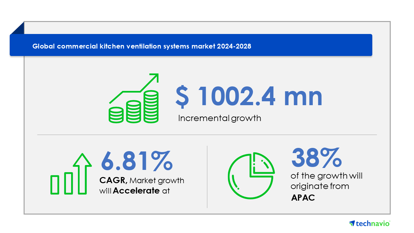The width and height of the screenshot is (414, 233).
Task: Select the green pie chart icon
Action: coord(251,175)
